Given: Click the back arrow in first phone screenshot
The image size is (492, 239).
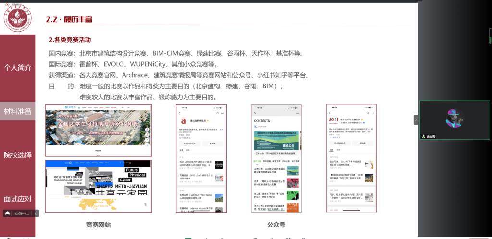Looking at the screenshot, I should click(x=179, y=113).
